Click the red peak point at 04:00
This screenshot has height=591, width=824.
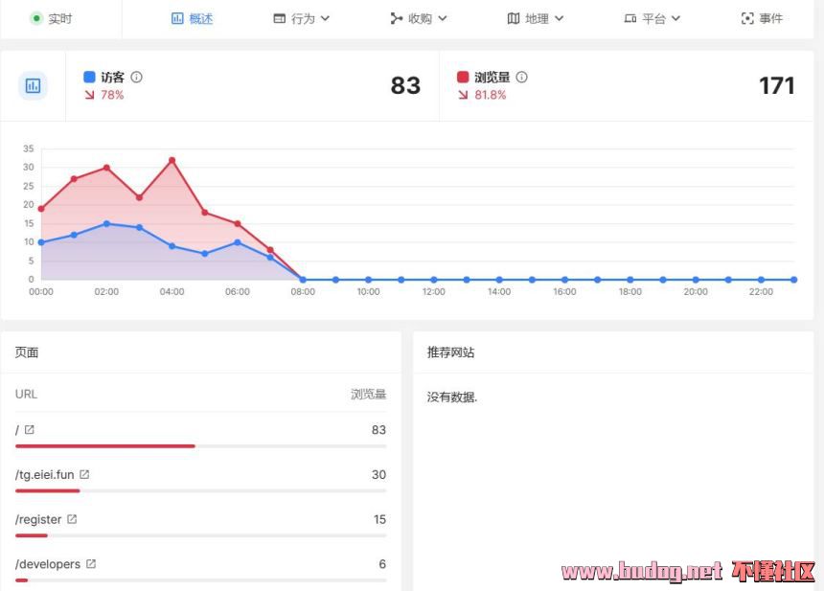pyautogui.click(x=172, y=160)
